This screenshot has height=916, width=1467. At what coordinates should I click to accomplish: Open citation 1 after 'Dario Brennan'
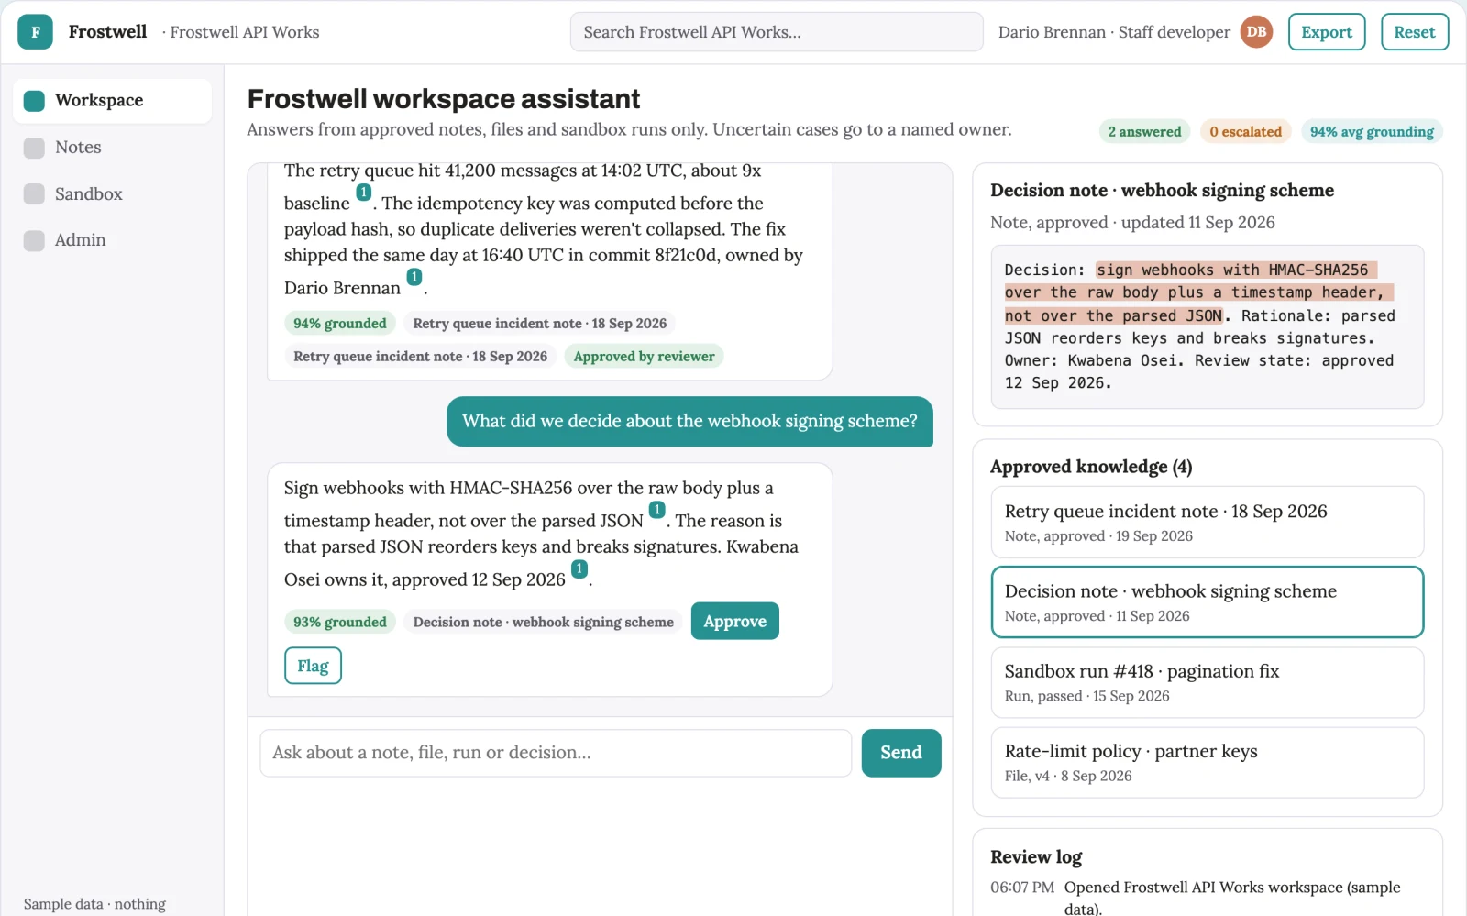414,277
